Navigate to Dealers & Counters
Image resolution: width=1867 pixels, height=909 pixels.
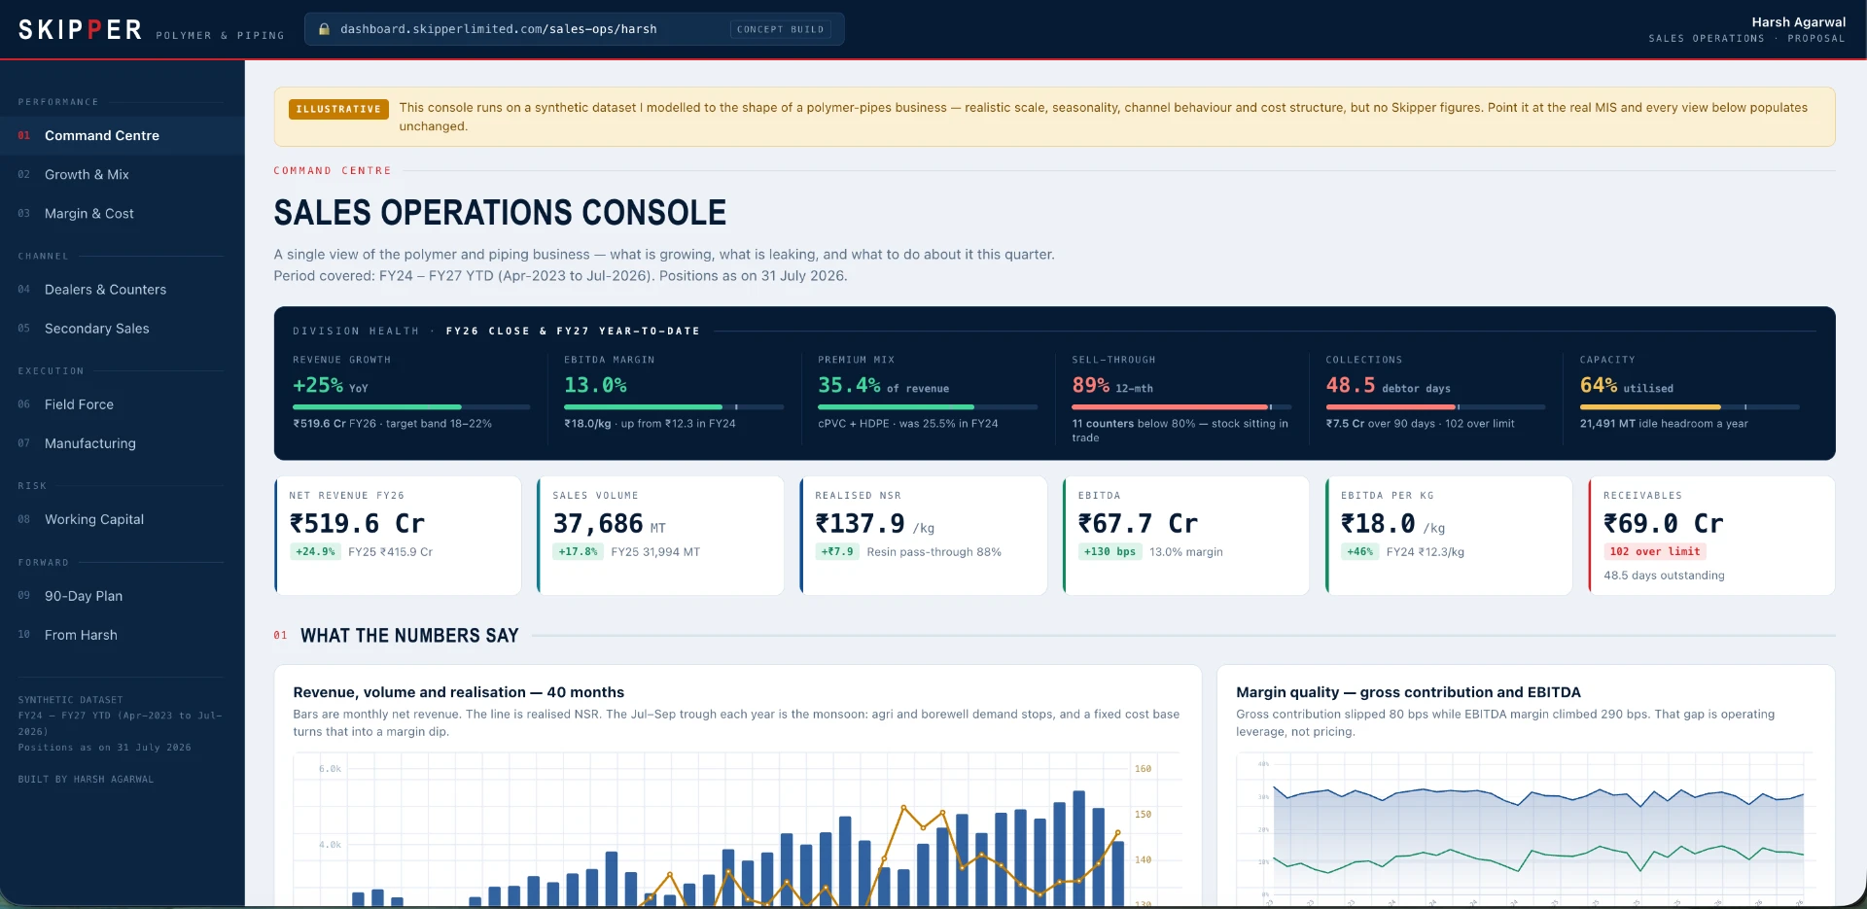click(x=123, y=290)
